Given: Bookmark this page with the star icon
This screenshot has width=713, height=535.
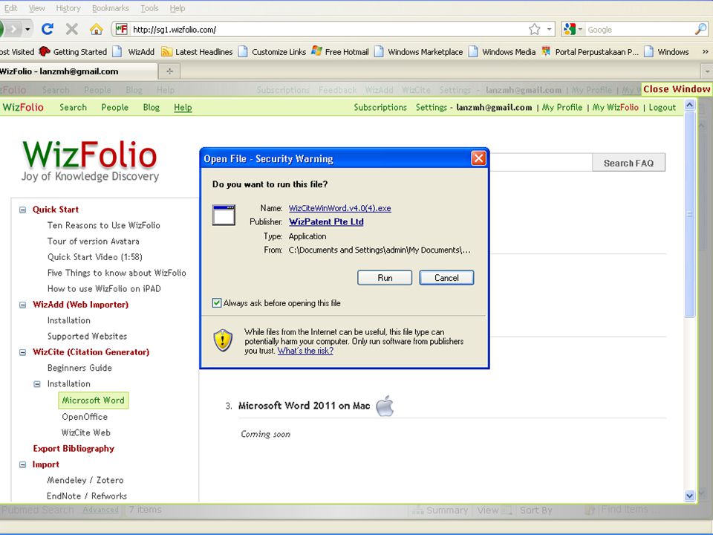Looking at the screenshot, I should [x=534, y=30].
